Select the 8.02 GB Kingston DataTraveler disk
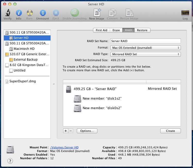Image resolution: width=193 pixels, height=168 pixels. pos(27,65)
